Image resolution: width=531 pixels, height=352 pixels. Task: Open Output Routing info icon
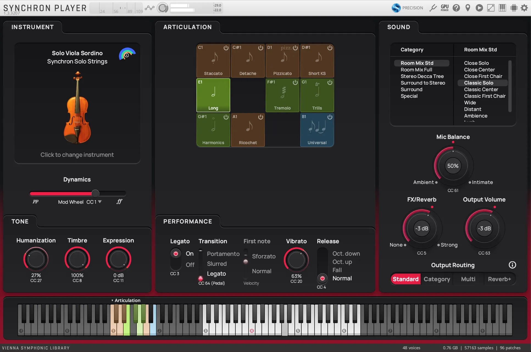click(512, 265)
